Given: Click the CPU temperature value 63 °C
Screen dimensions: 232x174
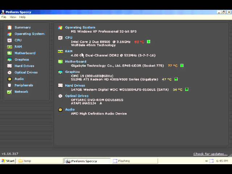Looking at the screenshot, I should (x=139, y=42).
